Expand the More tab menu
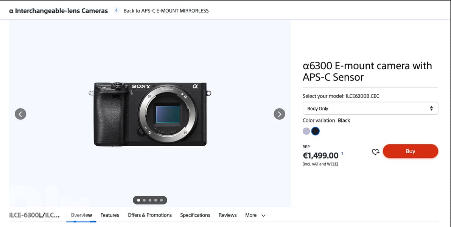 click(255, 215)
